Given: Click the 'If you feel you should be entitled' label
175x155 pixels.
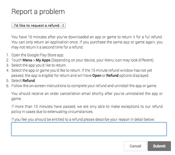Looking at the screenshot, I should pyautogui.click(x=83, y=119).
